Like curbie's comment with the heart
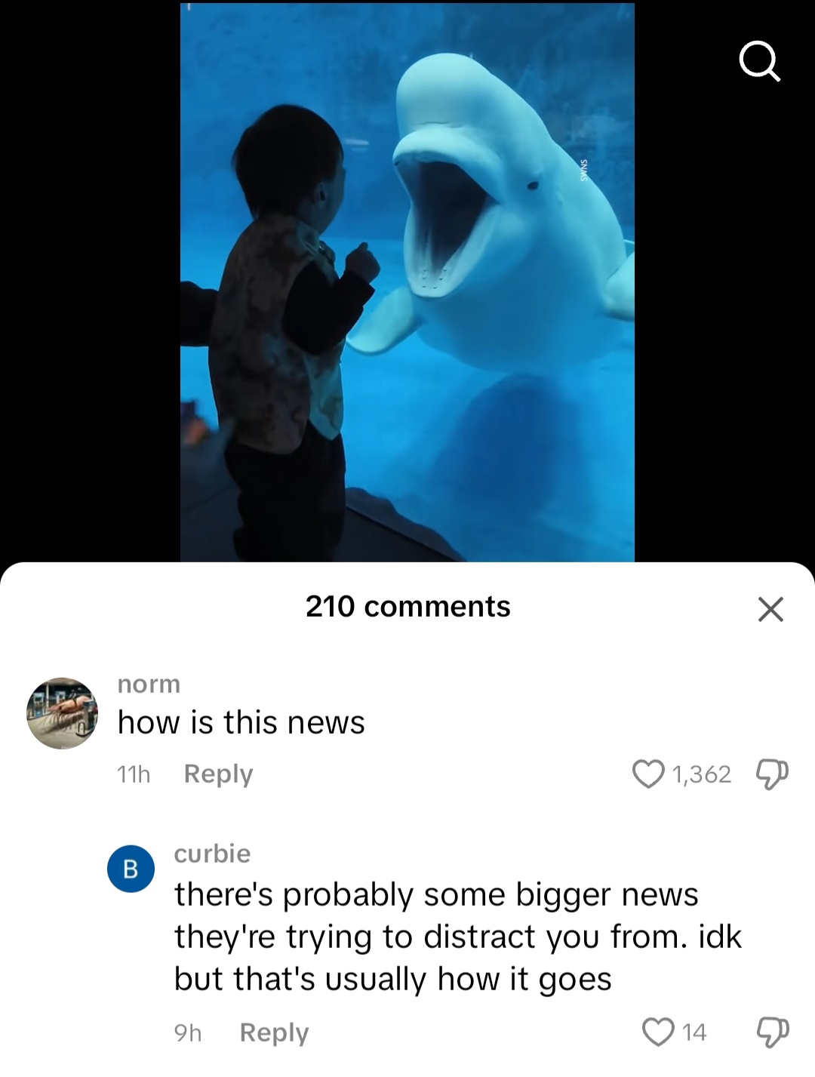The height and width of the screenshot is (1077, 815). pyautogui.click(x=658, y=1032)
